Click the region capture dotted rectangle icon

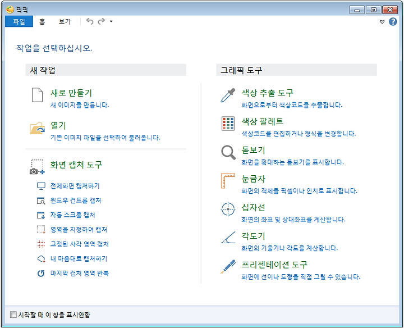pos(41,230)
